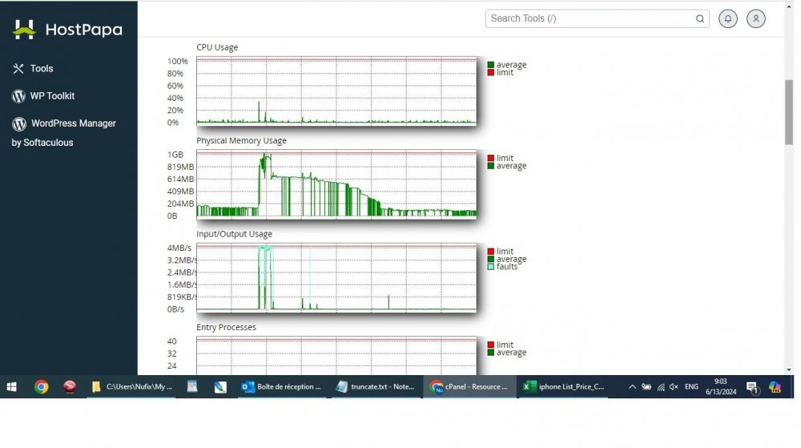Click the WordPress Manager logo icon

(19, 123)
